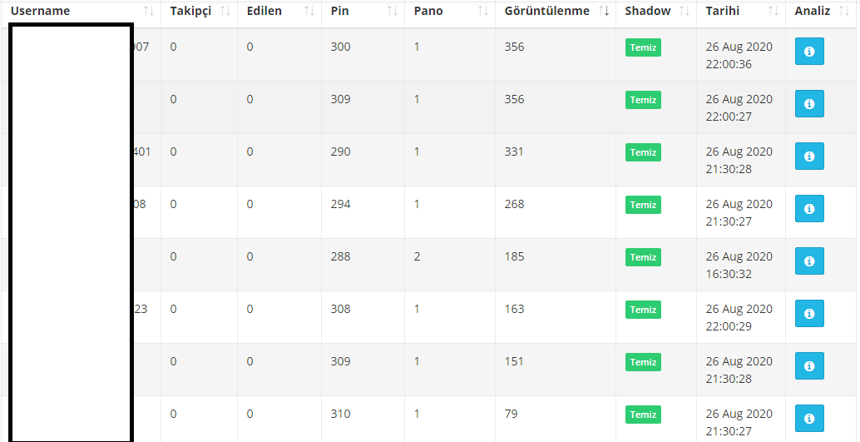Open analysis info for the 16:30:32 row
Viewport: 860px width, 442px height.
click(x=809, y=261)
